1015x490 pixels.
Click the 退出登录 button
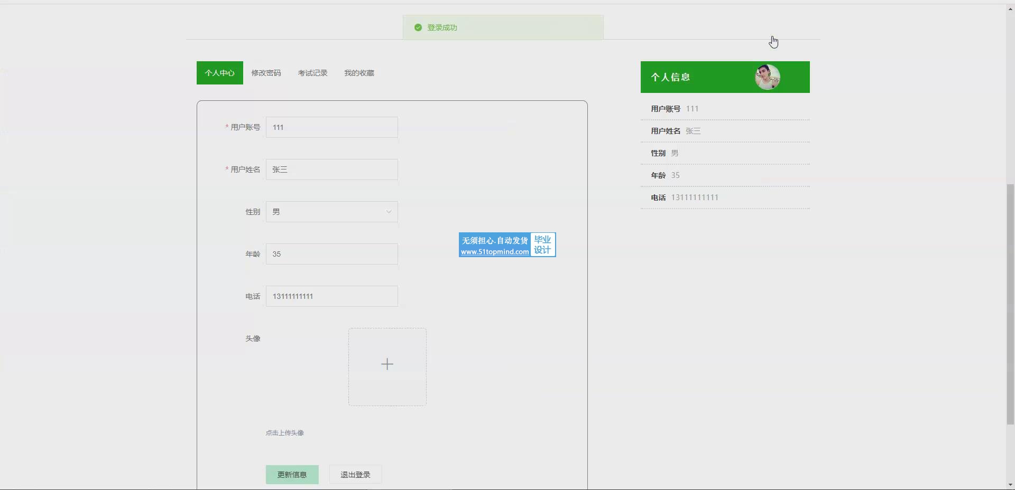pos(355,475)
